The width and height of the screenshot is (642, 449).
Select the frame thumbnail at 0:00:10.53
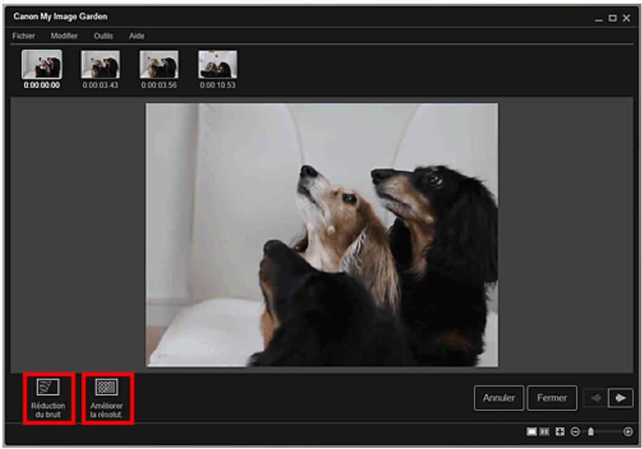coord(217,64)
